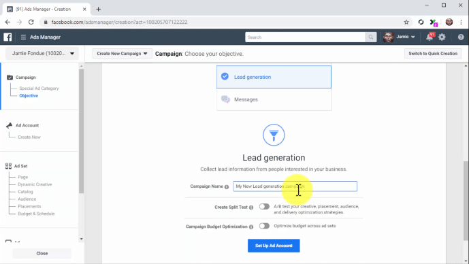Click the circular sync extension icon
469x264 pixels.
pyautogui.click(x=421, y=22)
